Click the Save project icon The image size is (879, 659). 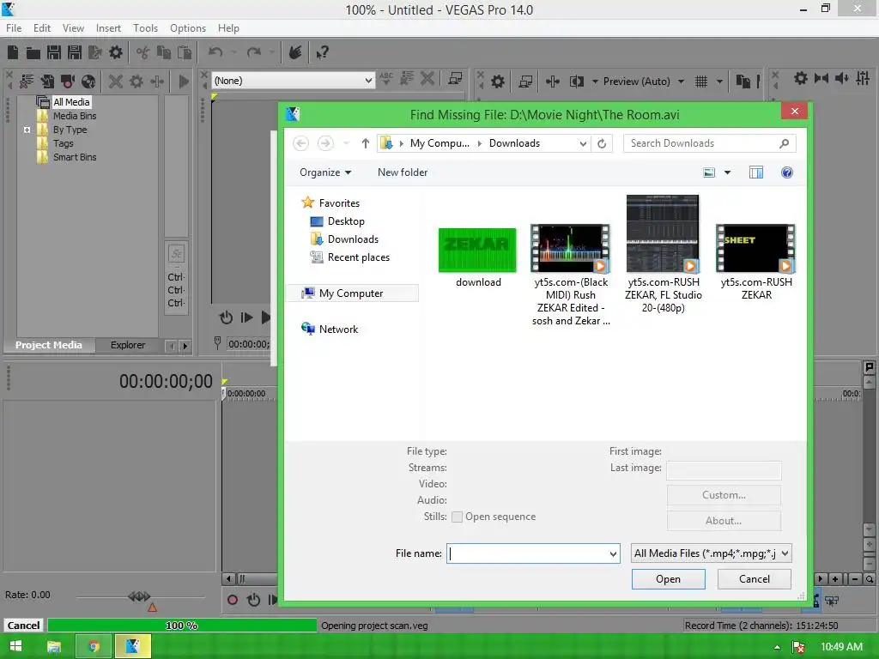[54, 52]
